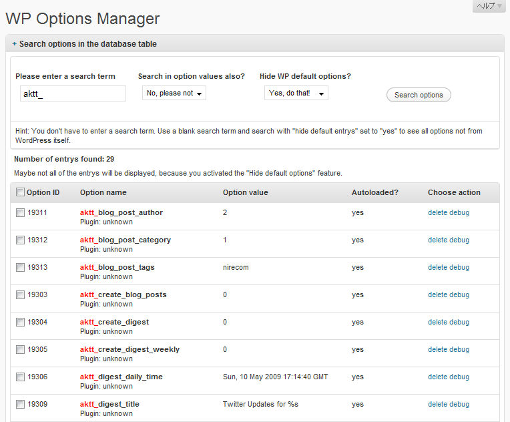The width and height of the screenshot is (510, 422).
Task: Debug the aktt_digest_daily_time option
Action: (x=459, y=377)
